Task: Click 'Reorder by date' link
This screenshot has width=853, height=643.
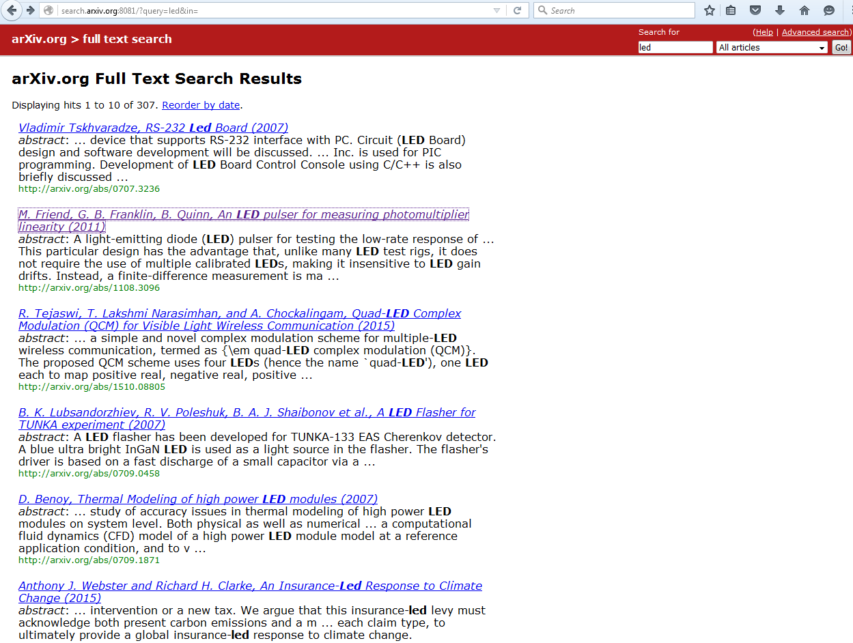Action: pyautogui.click(x=201, y=105)
